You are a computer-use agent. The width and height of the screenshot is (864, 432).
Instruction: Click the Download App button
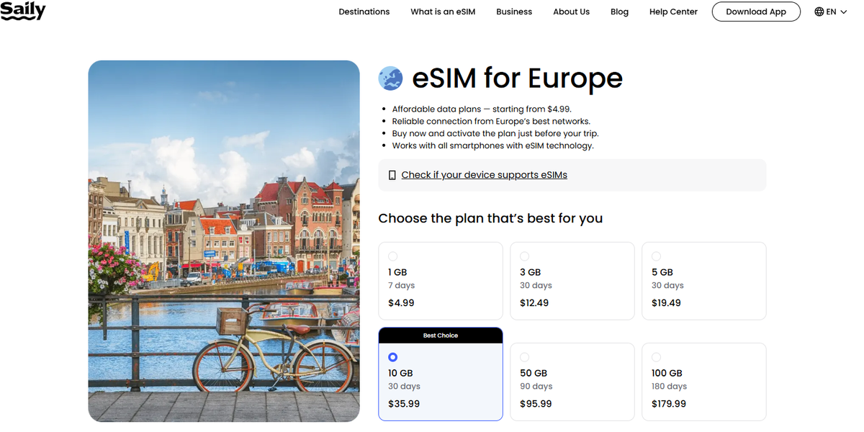pos(756,12)
